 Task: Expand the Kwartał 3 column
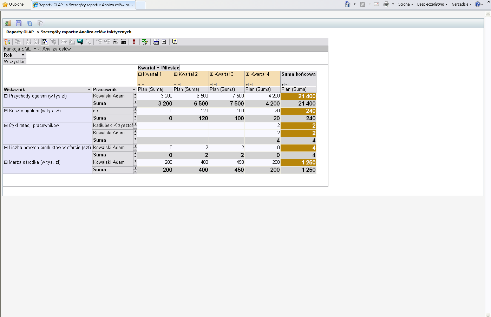[x=212, y=74]
